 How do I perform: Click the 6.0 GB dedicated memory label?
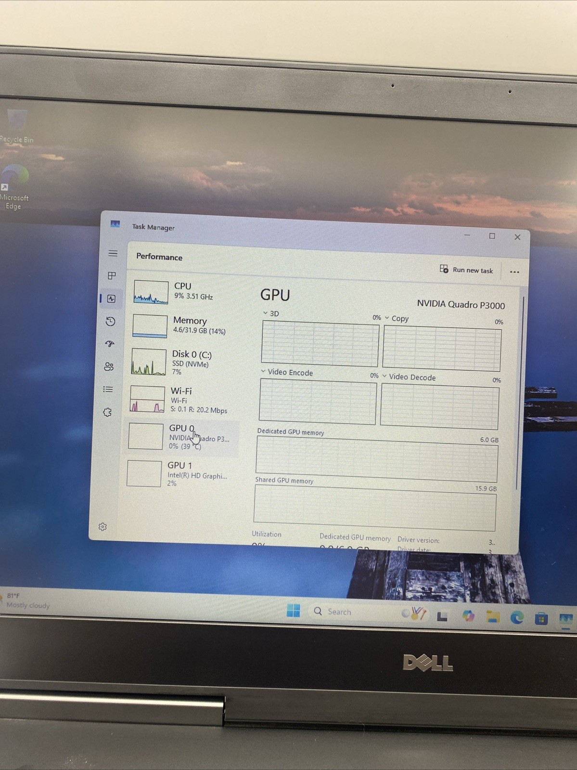pos(489,440)
